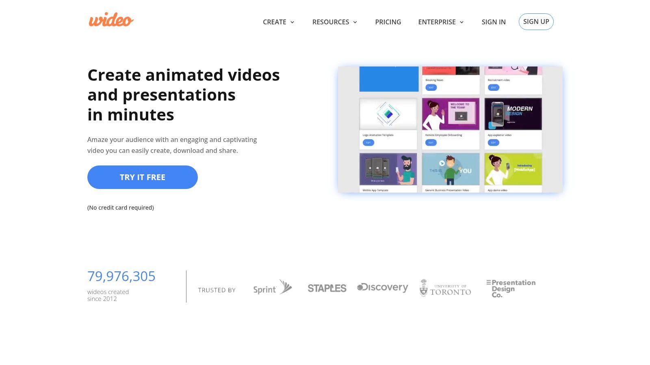This screenshot has height=365, width=650.
Task: Open the App demo video thumbnail
Action: coord(512,169)
